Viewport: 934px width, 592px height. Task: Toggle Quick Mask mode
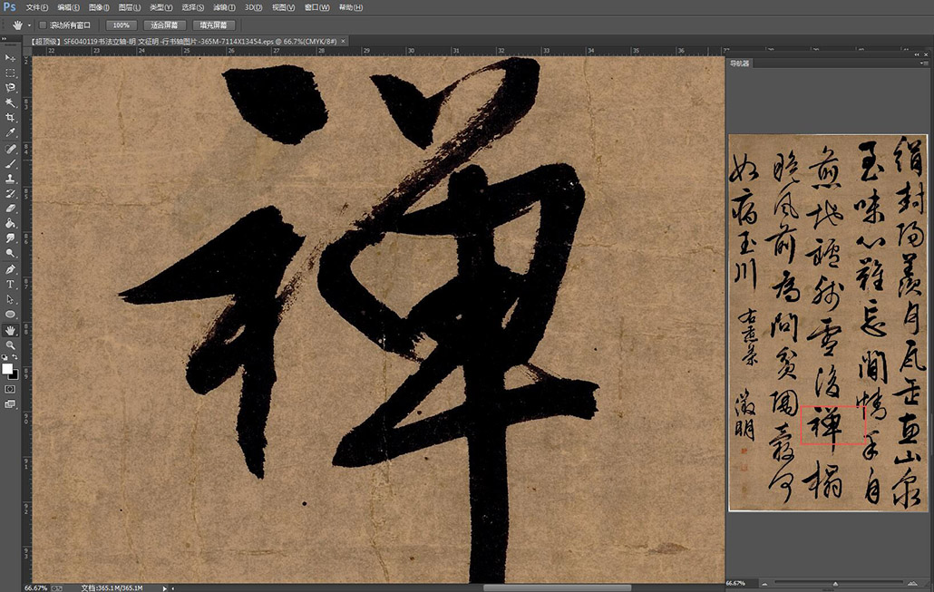point(10,389)
